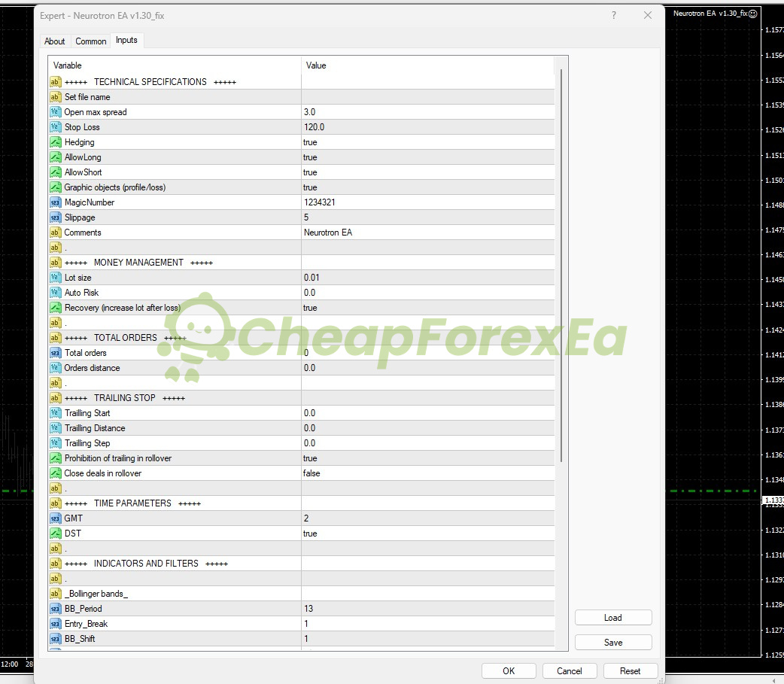The image size is (784, 684).
Task: Click the boolean icon beside AllowShort
Action: point(56,172)
